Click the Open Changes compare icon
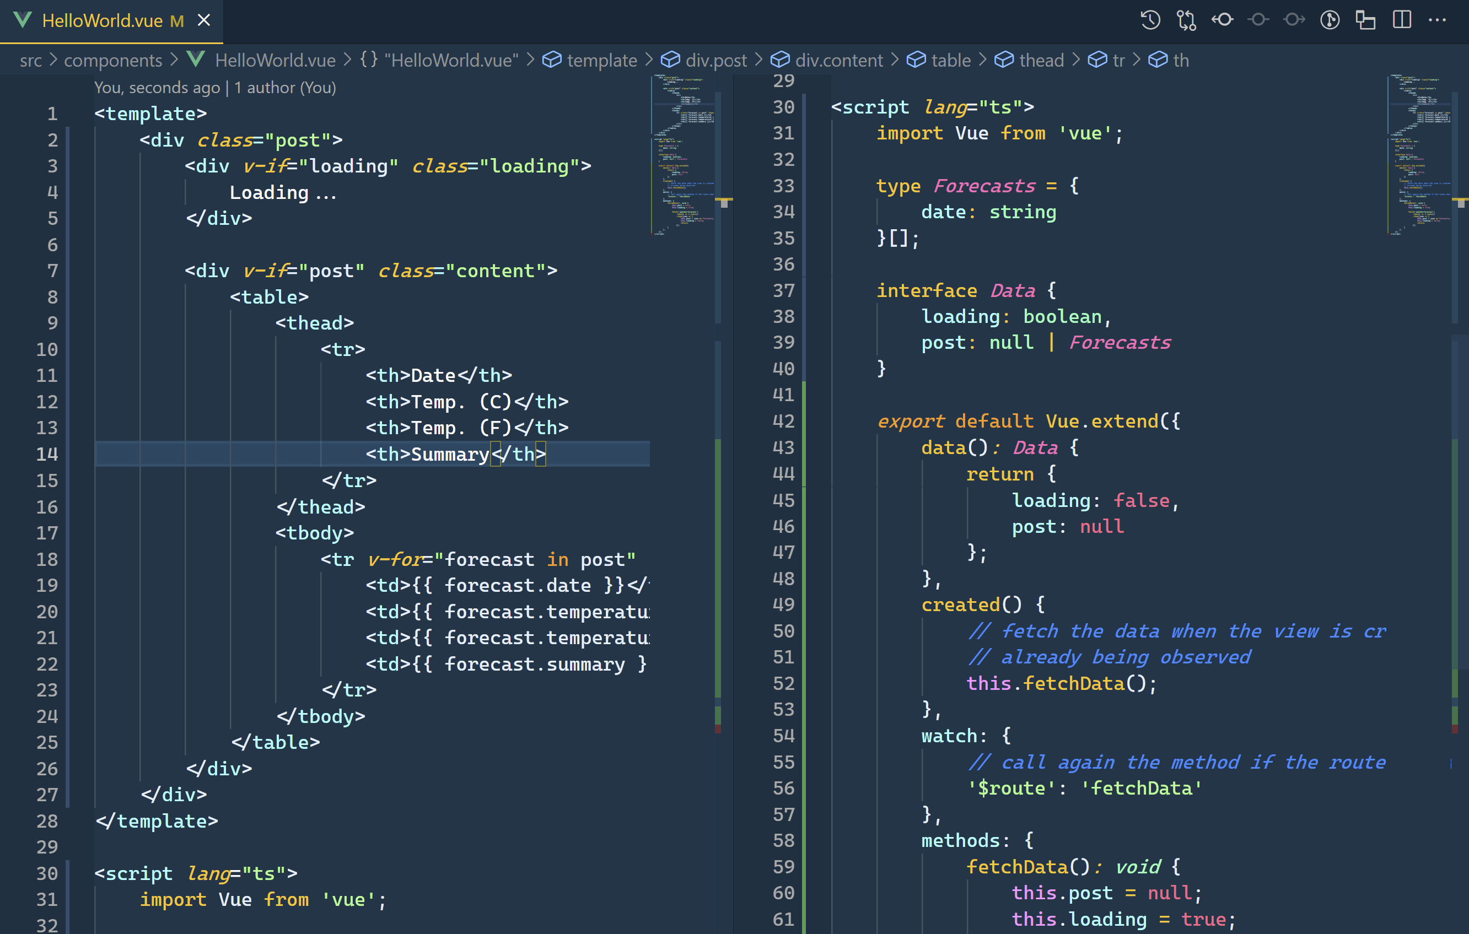The width and height of the screenshot is (1469, 934). point(1186,19)
